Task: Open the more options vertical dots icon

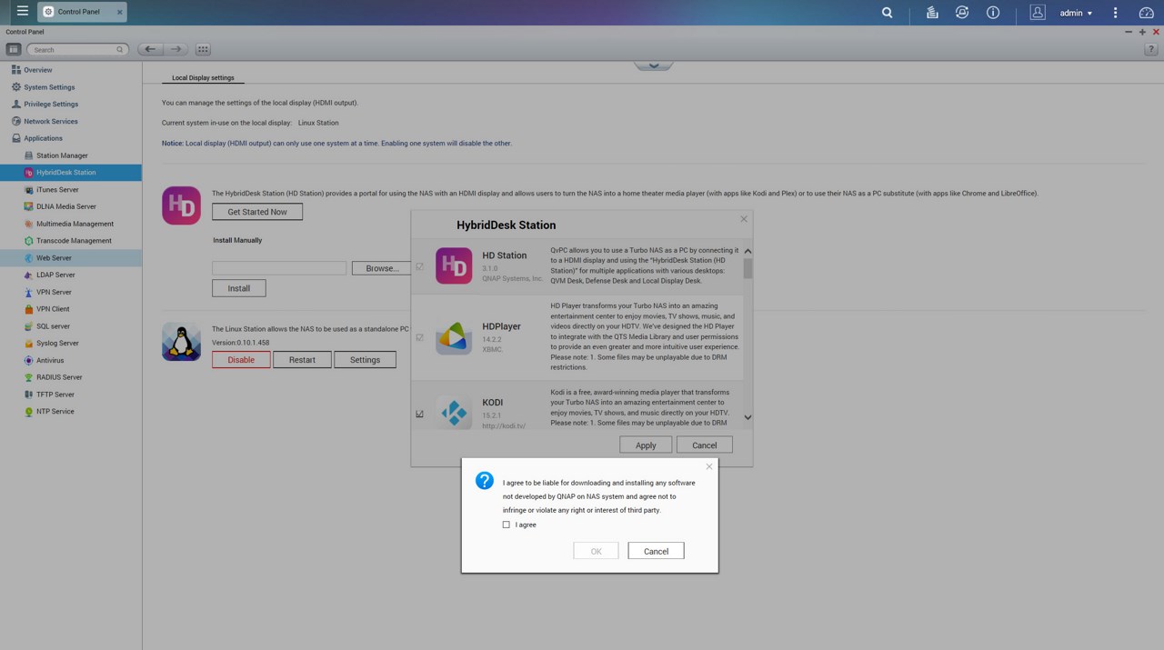Action: 1115,13
